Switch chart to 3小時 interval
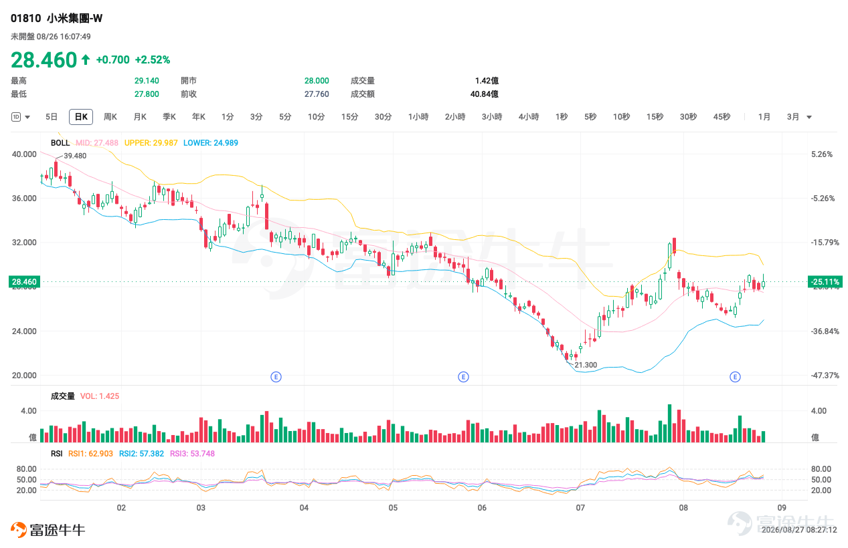The width and height of the screenshot is (848, 548). [x=492, y=117]
